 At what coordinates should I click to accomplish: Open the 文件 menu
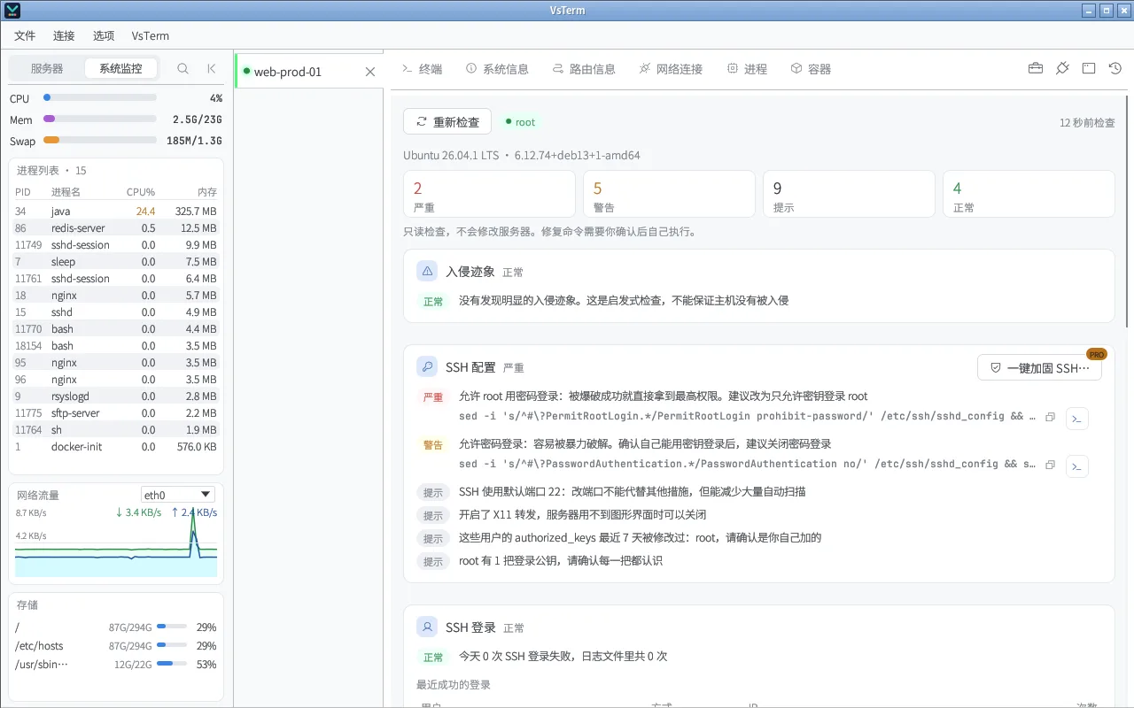coord(25,35)
